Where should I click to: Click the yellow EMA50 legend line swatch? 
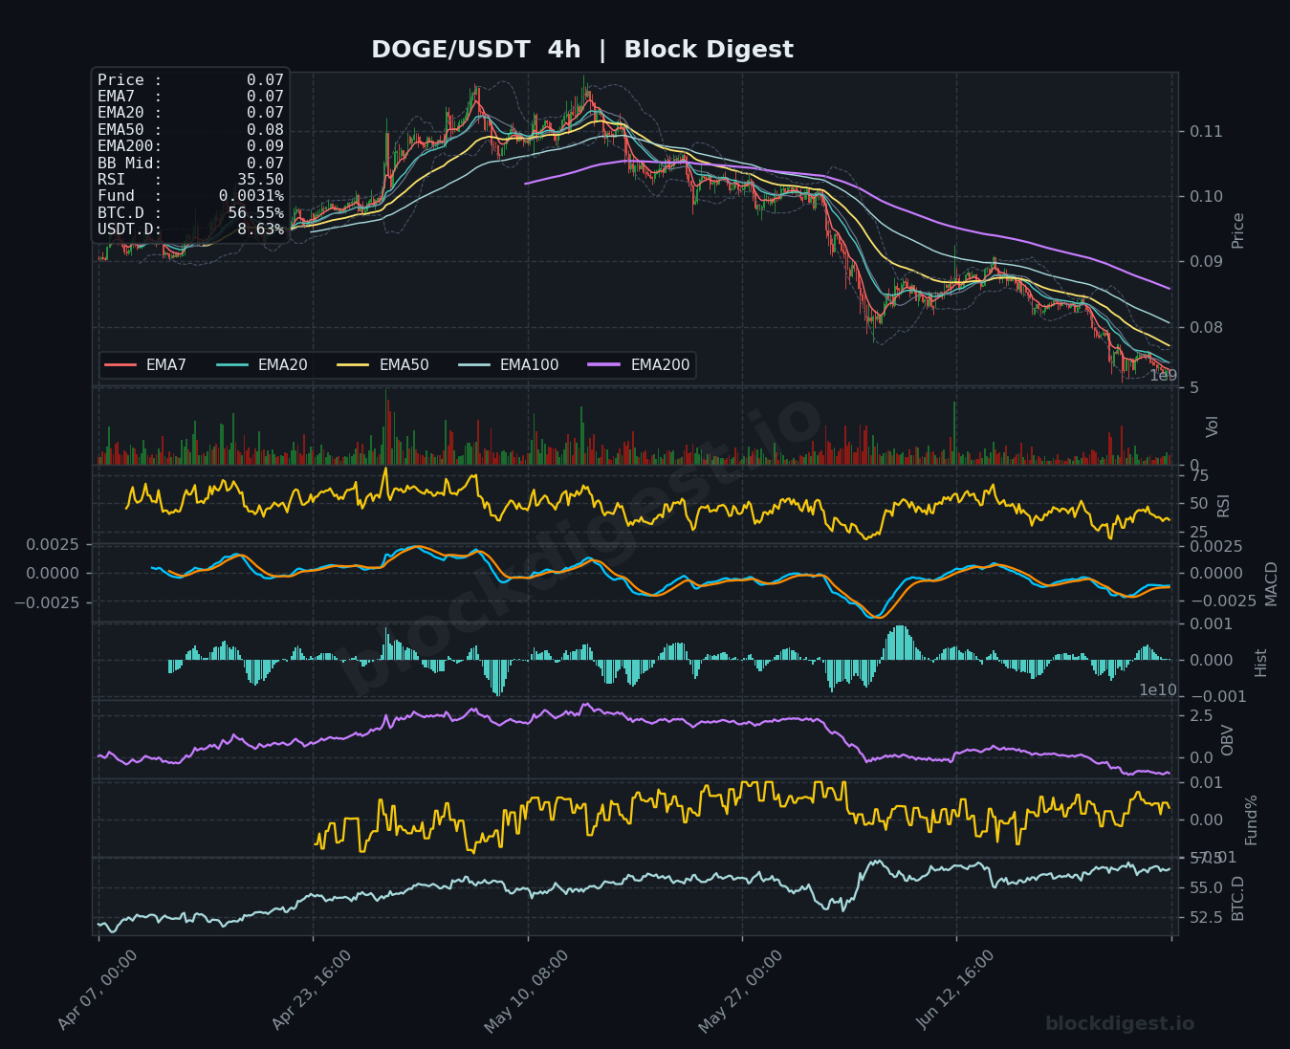pyautogui.click(x=354, y=365)
